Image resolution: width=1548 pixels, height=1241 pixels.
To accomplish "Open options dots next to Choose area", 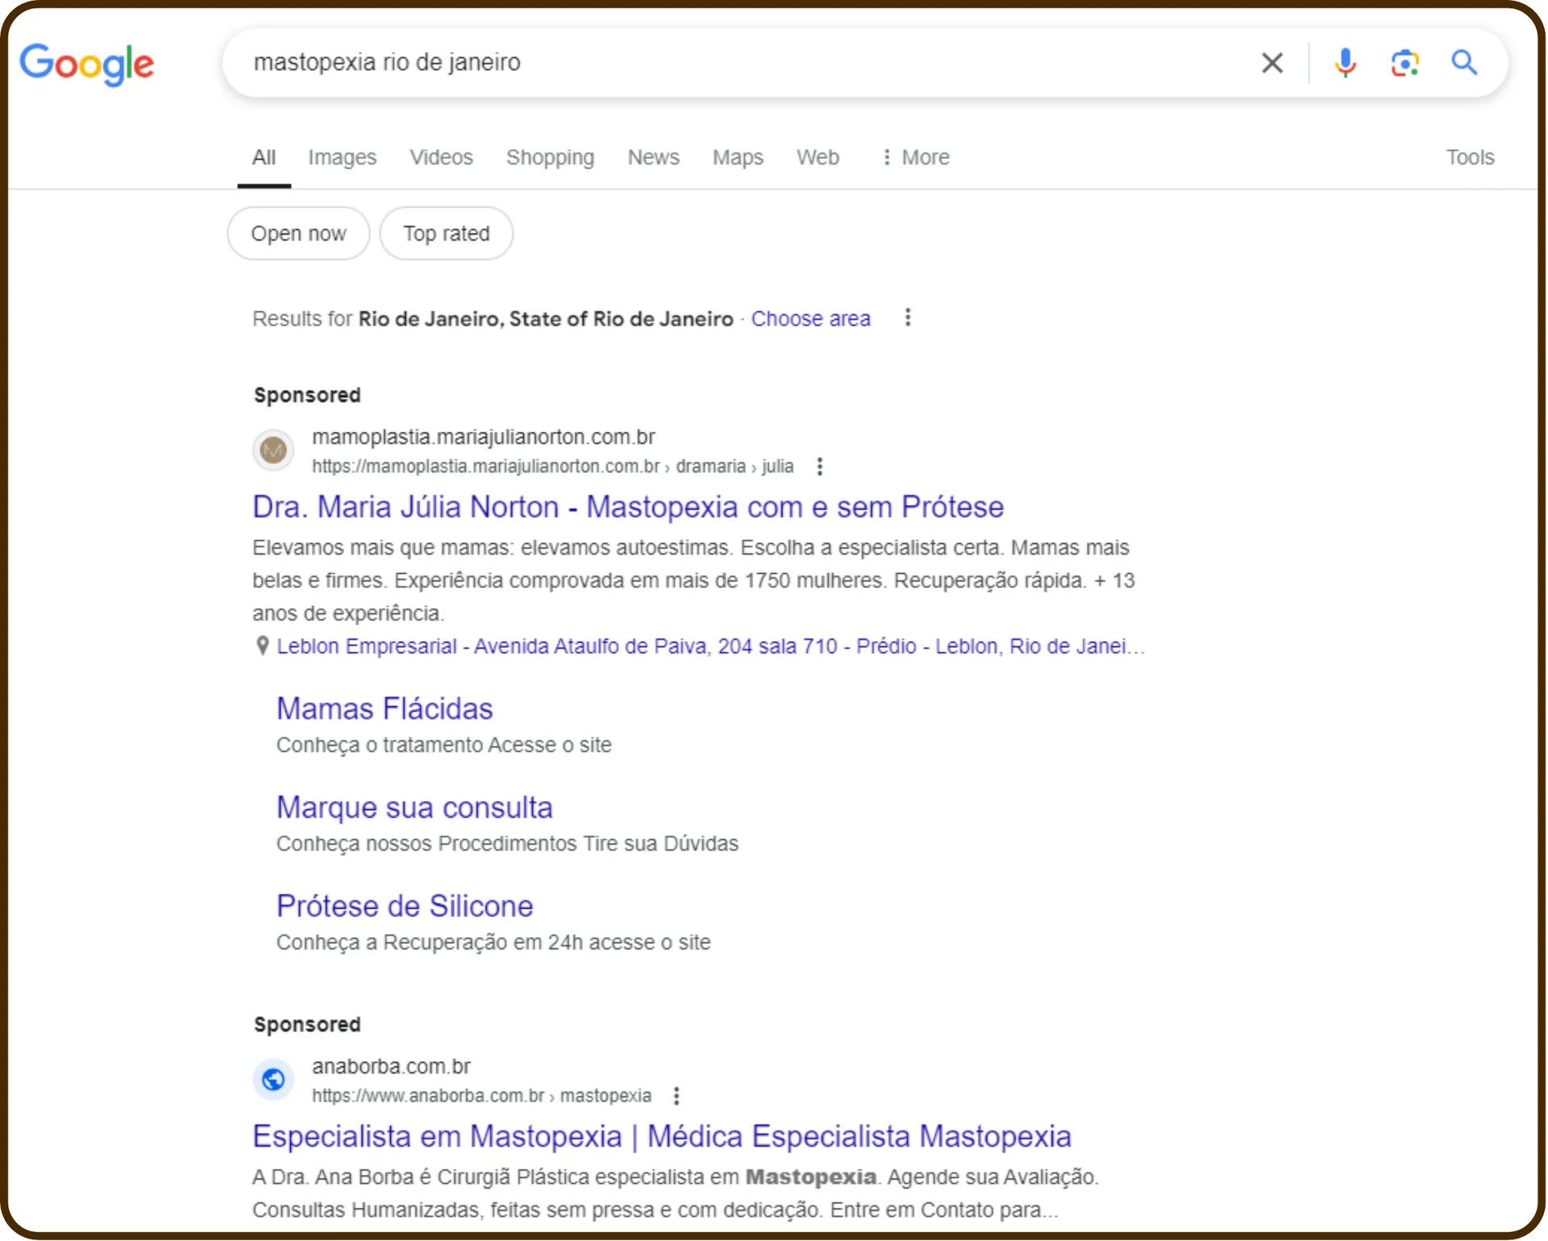I will (x=907, y=318).
